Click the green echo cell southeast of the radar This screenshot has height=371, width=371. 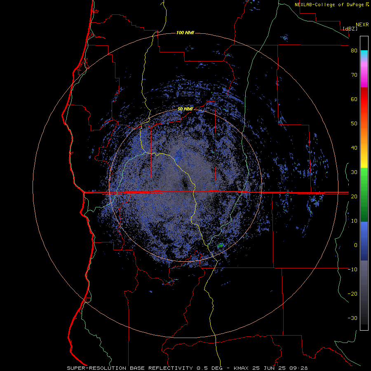click(220, 246)
